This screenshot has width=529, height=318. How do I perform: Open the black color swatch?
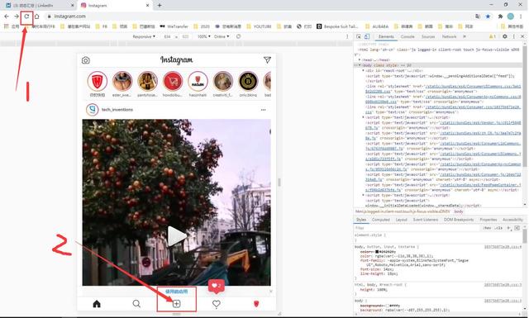click(377, 252)
